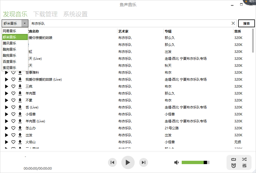
Task: Click the 无损 quality cell
Action: pos(238,142)
